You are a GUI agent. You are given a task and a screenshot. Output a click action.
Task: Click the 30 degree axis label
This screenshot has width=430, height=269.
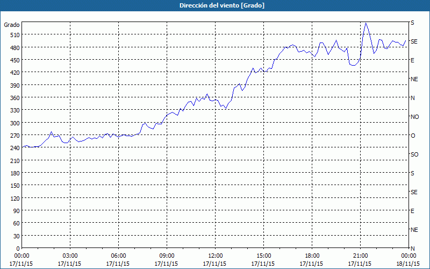[x=17, y=236]
